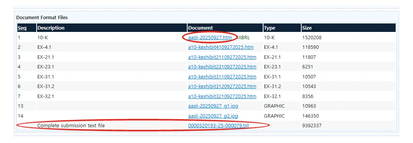Click the Size column header
This screenshot has width=413, height=143.
307,28
